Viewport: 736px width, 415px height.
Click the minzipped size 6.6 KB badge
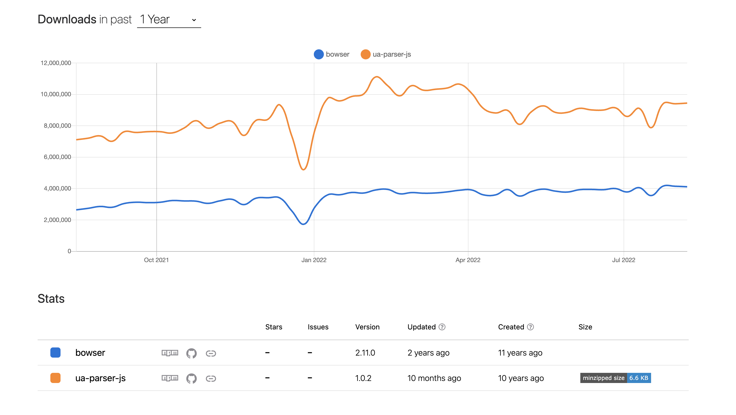point(615,378)
